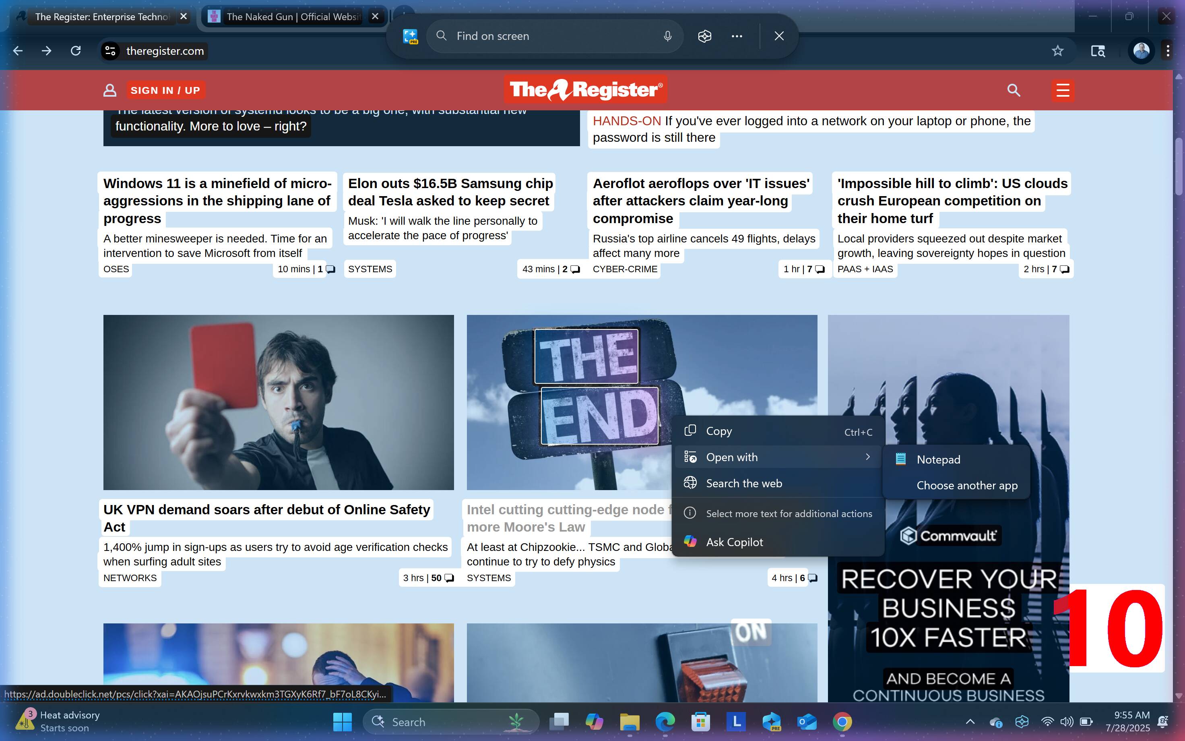Open UK VPN demand soars headline
Viewport: 1185px width, 741px height.
point(267,518)
